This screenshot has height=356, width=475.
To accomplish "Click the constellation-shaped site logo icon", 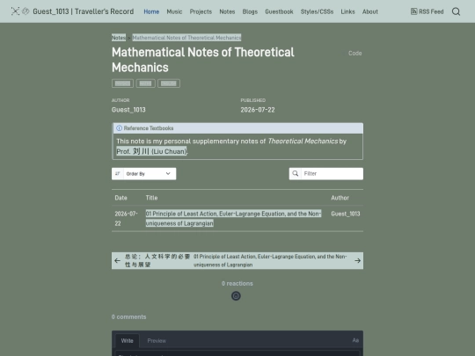I will pyautogui.click(x=15, y=11).
